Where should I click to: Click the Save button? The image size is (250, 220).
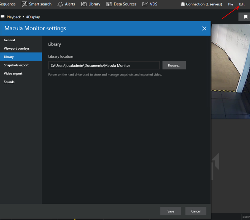tap(171, 211)
